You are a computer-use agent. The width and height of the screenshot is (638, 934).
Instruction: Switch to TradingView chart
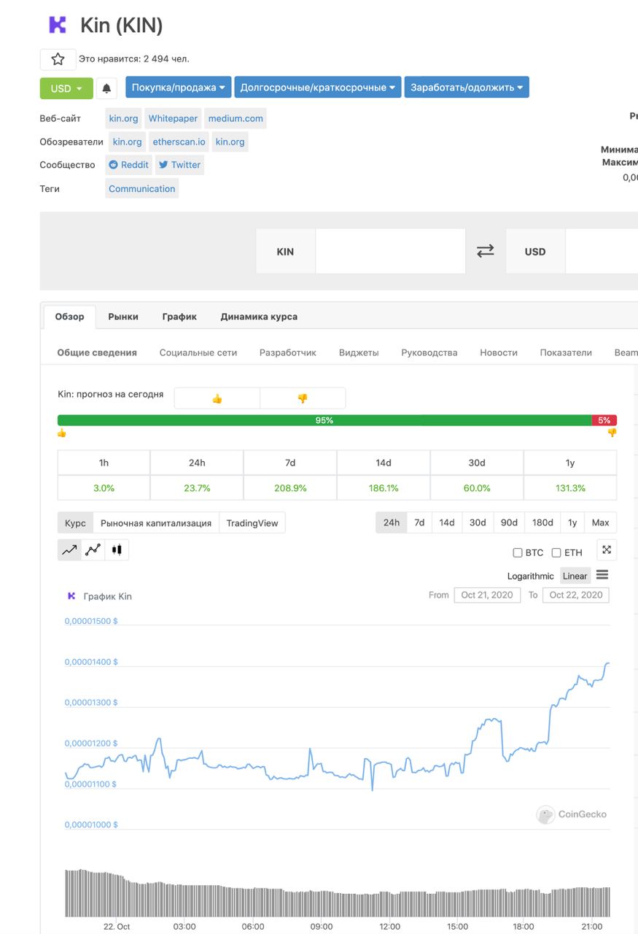click(x=252, y=523)
